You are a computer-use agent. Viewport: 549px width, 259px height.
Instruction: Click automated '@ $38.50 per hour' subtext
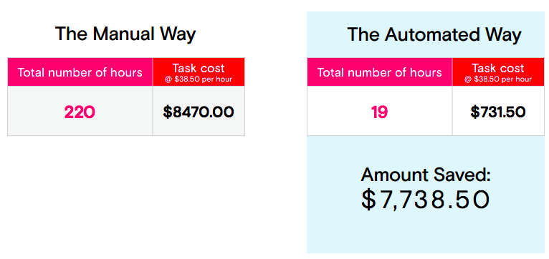pos(498,79)
